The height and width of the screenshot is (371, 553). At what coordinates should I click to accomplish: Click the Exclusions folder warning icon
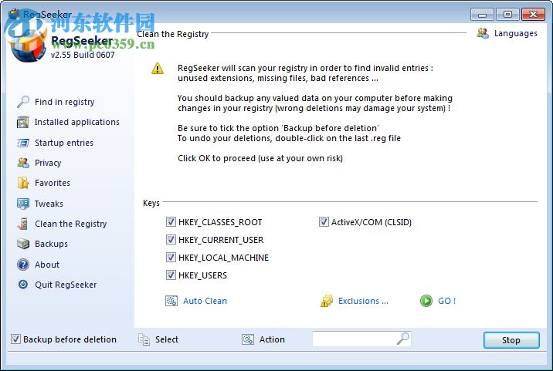coord(327,301)
